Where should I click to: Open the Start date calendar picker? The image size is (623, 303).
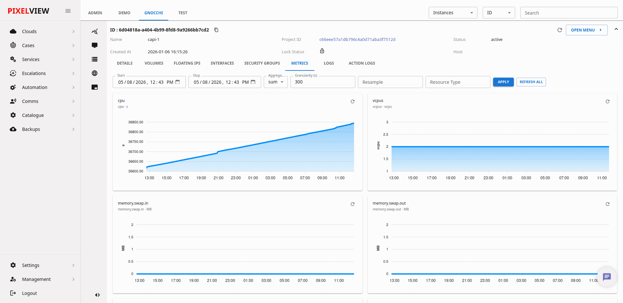click(x=178, y=82)
